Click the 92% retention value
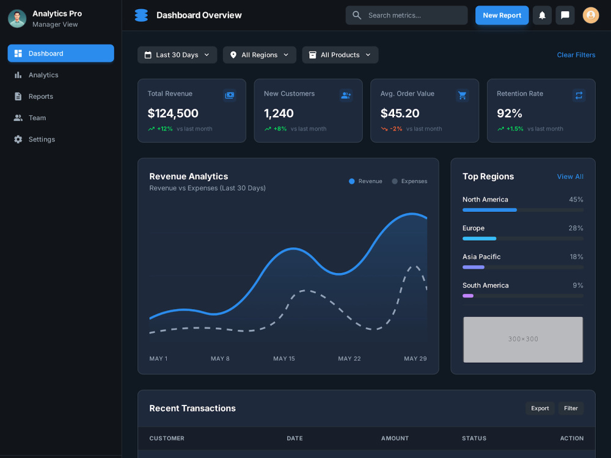The height and width of the screenshot is (458, 611). pyautogui.click(x=510, y=114)
